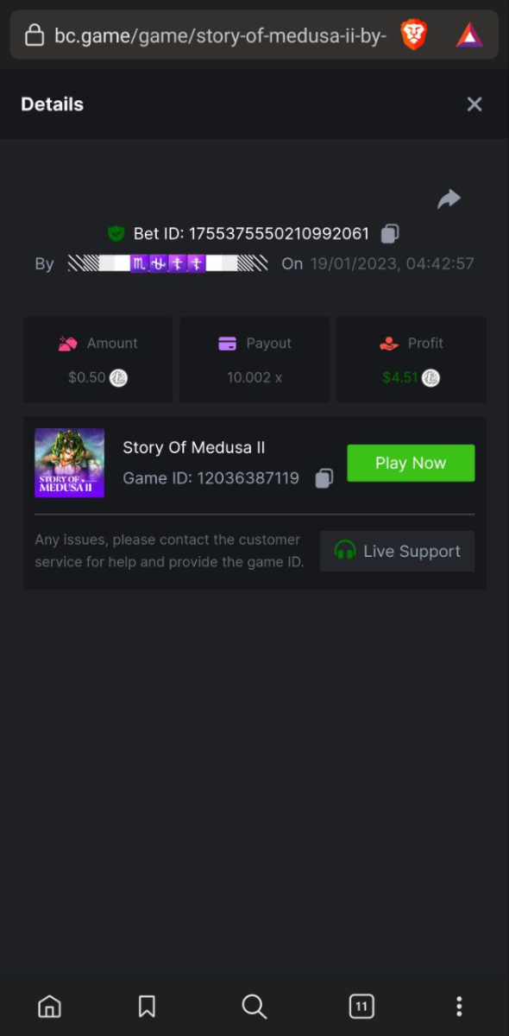Open the Brave Shields lion icon
Image resolution: width=509 pixels, height=1036 pixels.
[414, 35]
